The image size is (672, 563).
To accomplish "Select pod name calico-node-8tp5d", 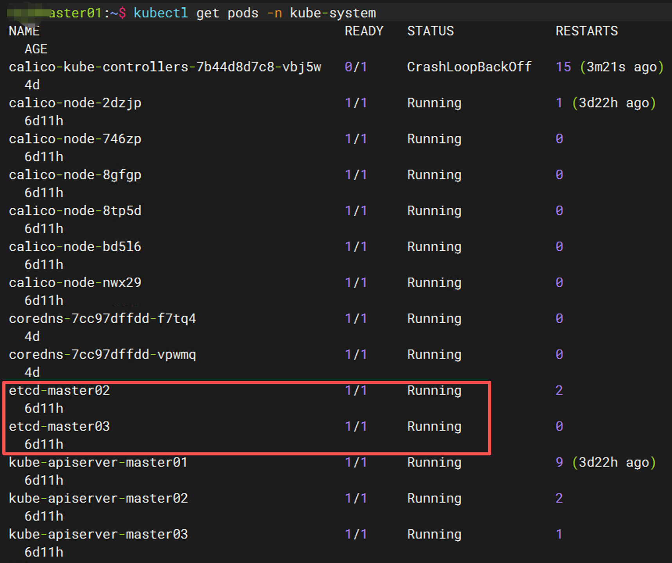I will point(75,211).
